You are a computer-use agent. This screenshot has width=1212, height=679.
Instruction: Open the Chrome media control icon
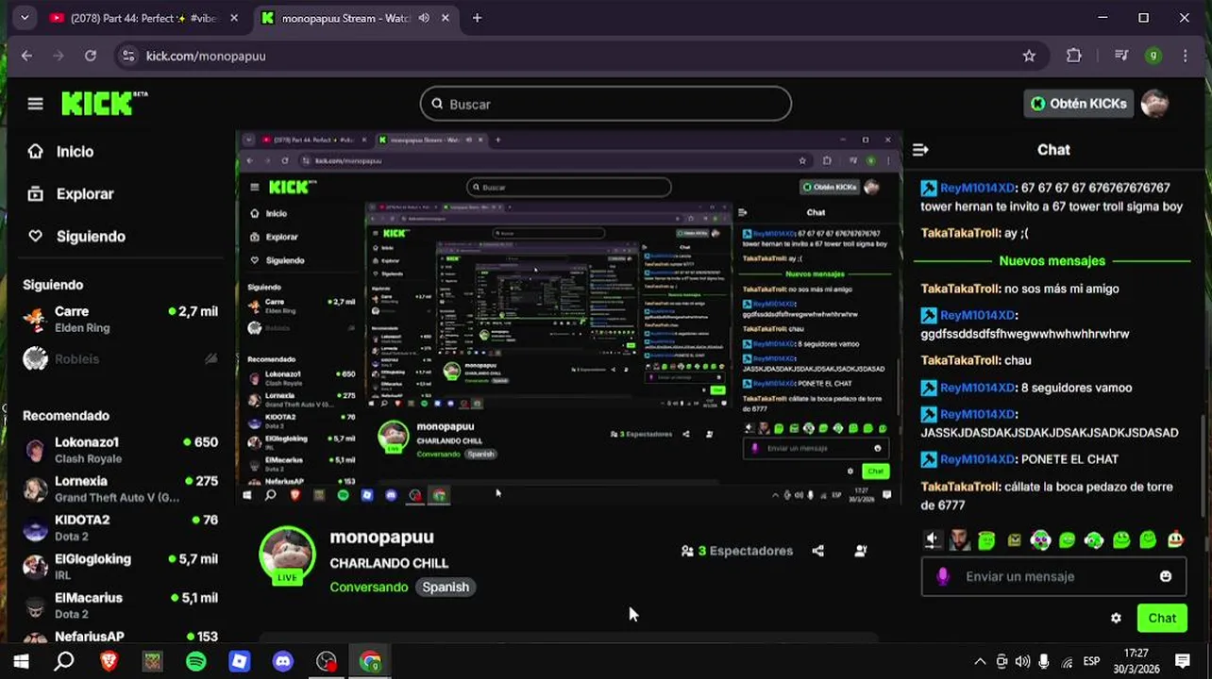tap(1120, 56)
